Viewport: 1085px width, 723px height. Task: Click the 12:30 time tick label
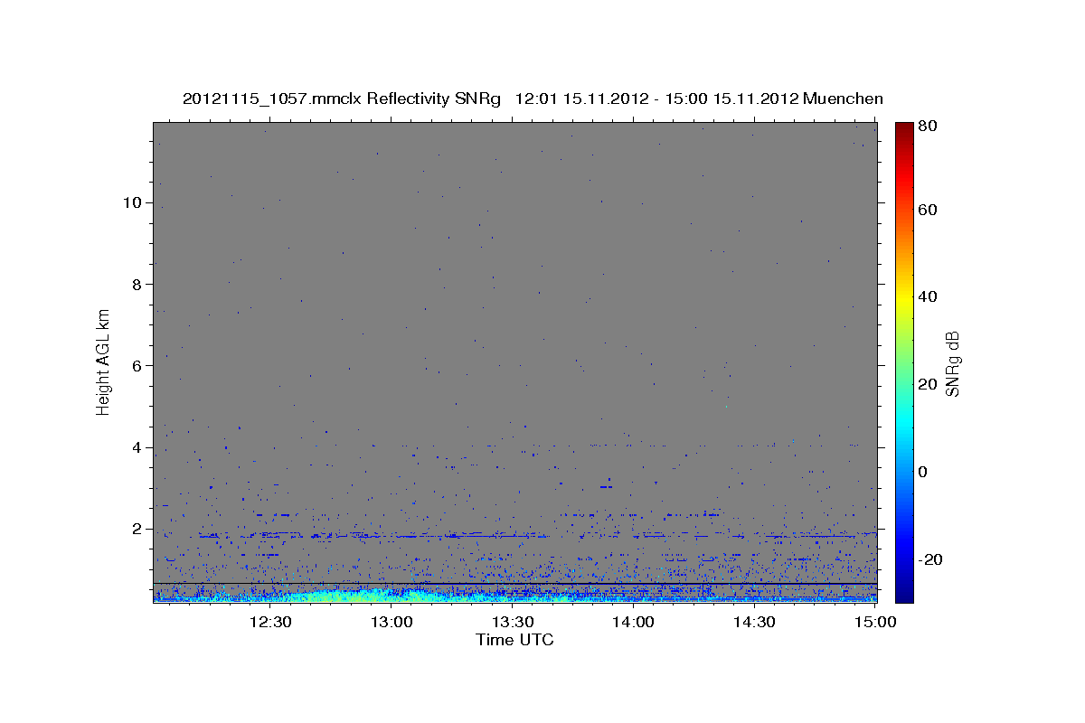[x=269, y=622]
